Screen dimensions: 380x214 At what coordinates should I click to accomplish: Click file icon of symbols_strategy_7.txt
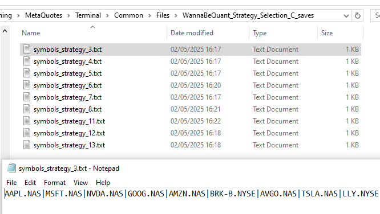pyautogui.click(x=27, y=97)
